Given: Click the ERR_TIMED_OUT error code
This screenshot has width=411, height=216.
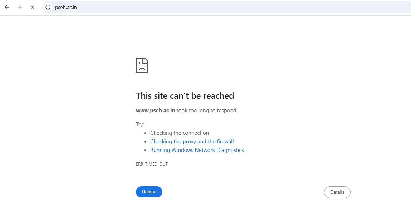Looking at the screenshot, I should point(152,164).
